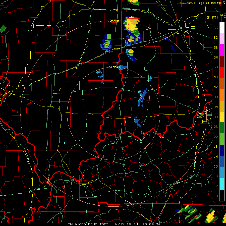Select the 38 value on the legend

pyautogui.click(x=216, y=97)
